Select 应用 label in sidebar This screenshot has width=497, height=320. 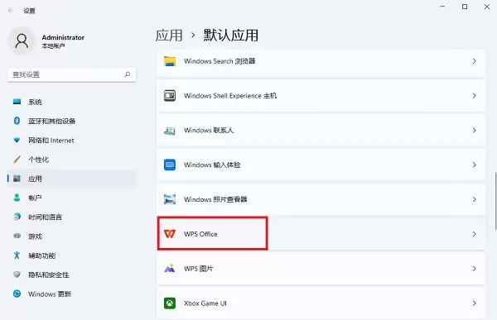(35, 179)
